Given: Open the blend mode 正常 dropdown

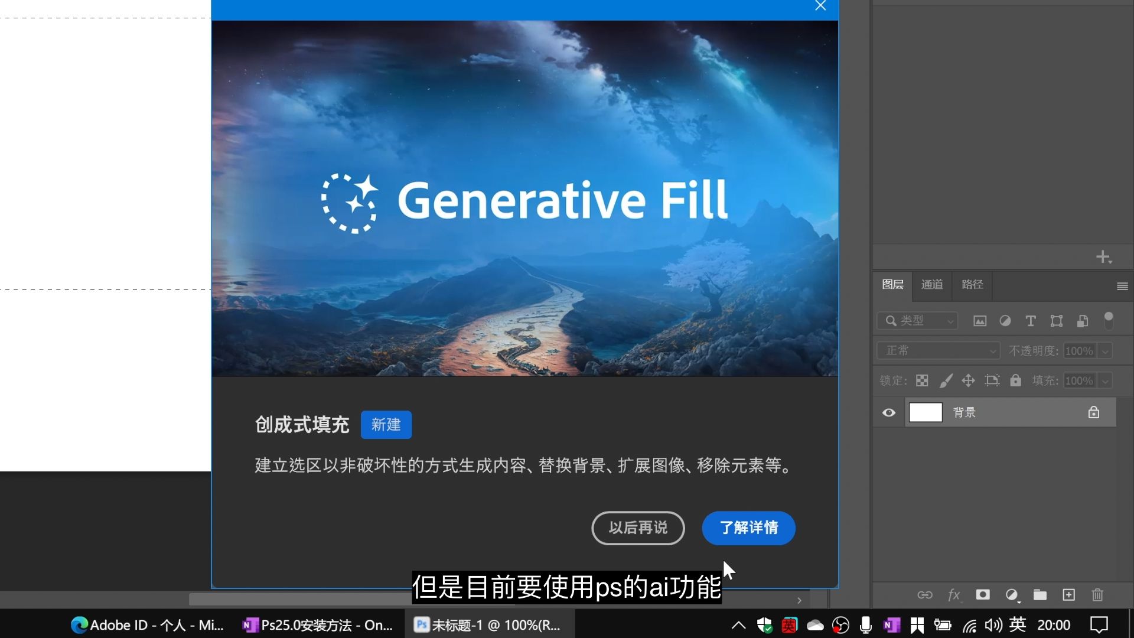Looking at the screenshot, I should (939, 351).
